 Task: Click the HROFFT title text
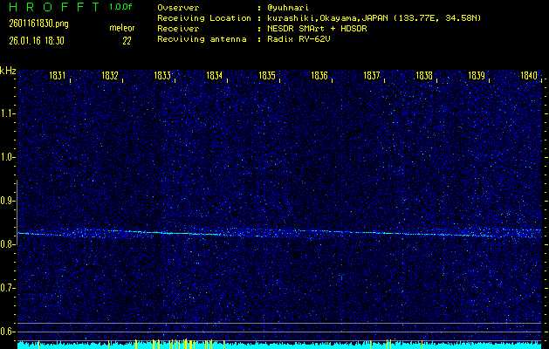[x=51, y=7]
